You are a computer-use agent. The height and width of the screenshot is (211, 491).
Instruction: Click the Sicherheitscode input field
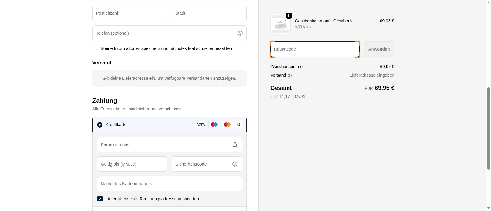click(x=207, y=164)
